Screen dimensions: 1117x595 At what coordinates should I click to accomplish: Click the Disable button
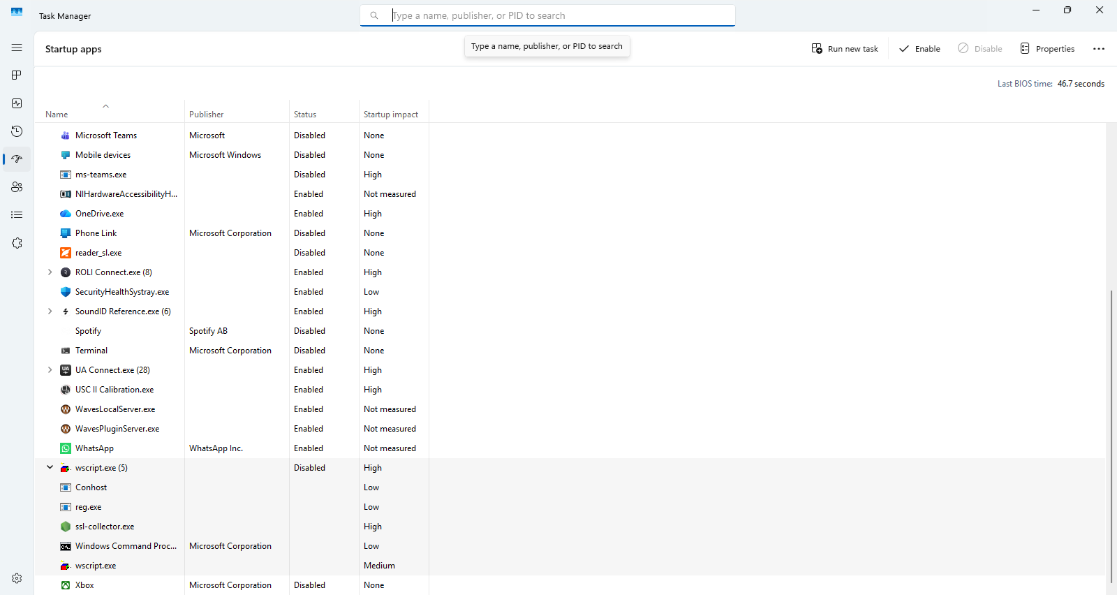(x=980, y=49)
